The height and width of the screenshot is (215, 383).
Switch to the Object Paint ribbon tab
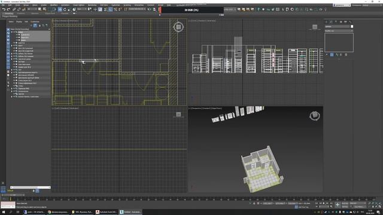click(x=50, y=13)
